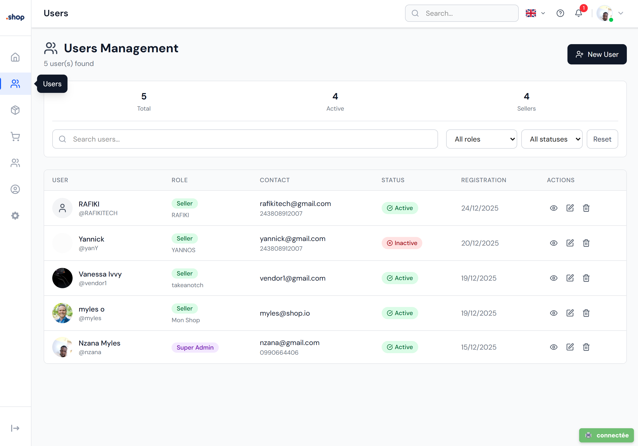Delete user RAFIKI with trash icon
Screen dimensions: 638x446
(586, 208)
